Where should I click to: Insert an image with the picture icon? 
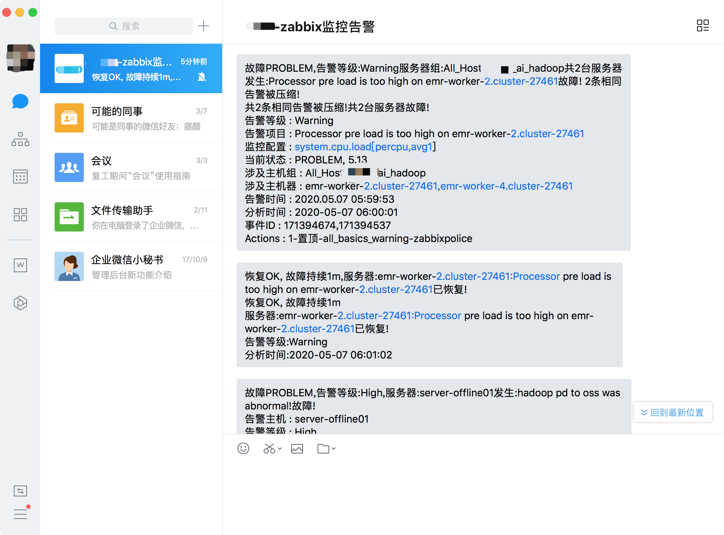point(297,449)
